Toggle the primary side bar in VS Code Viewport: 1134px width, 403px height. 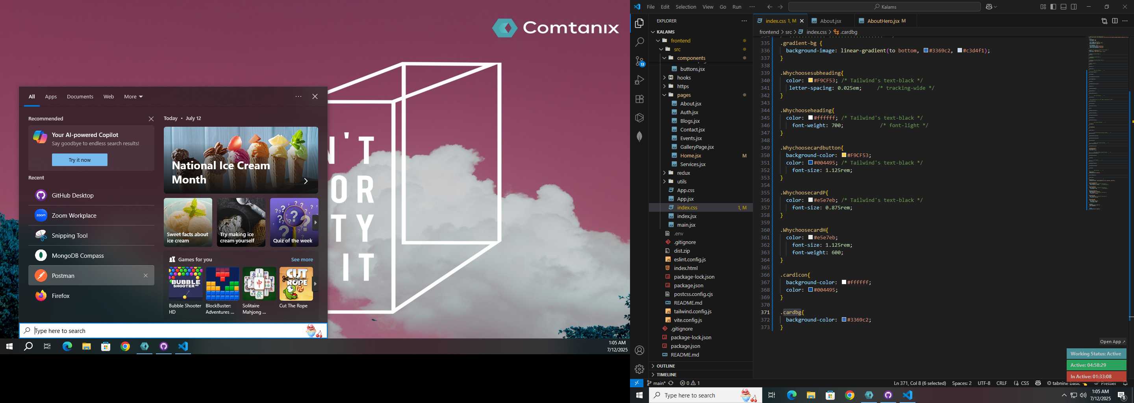tap(1053, 7)
